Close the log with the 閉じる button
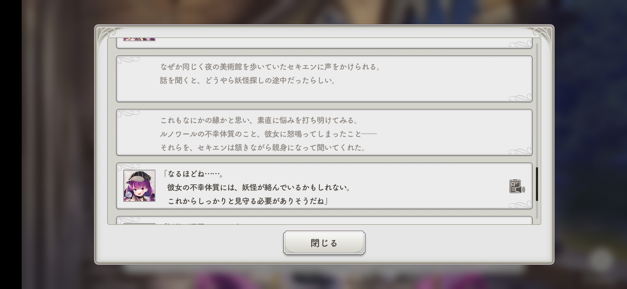Screen dimensions: 627x289 tap(324, 243)
